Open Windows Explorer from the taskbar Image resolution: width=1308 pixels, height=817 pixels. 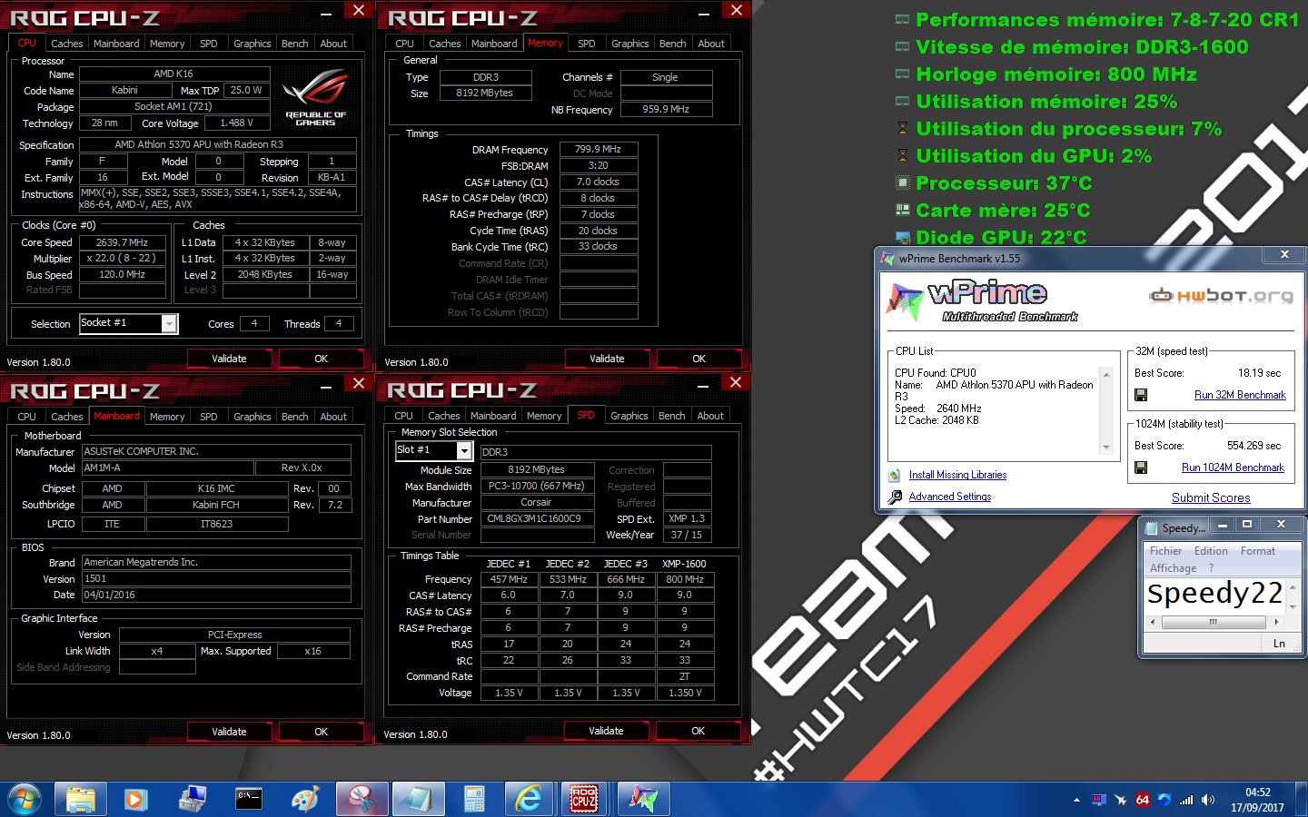[81, 799]
